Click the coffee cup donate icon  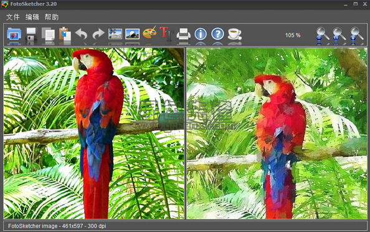[235, 34]
